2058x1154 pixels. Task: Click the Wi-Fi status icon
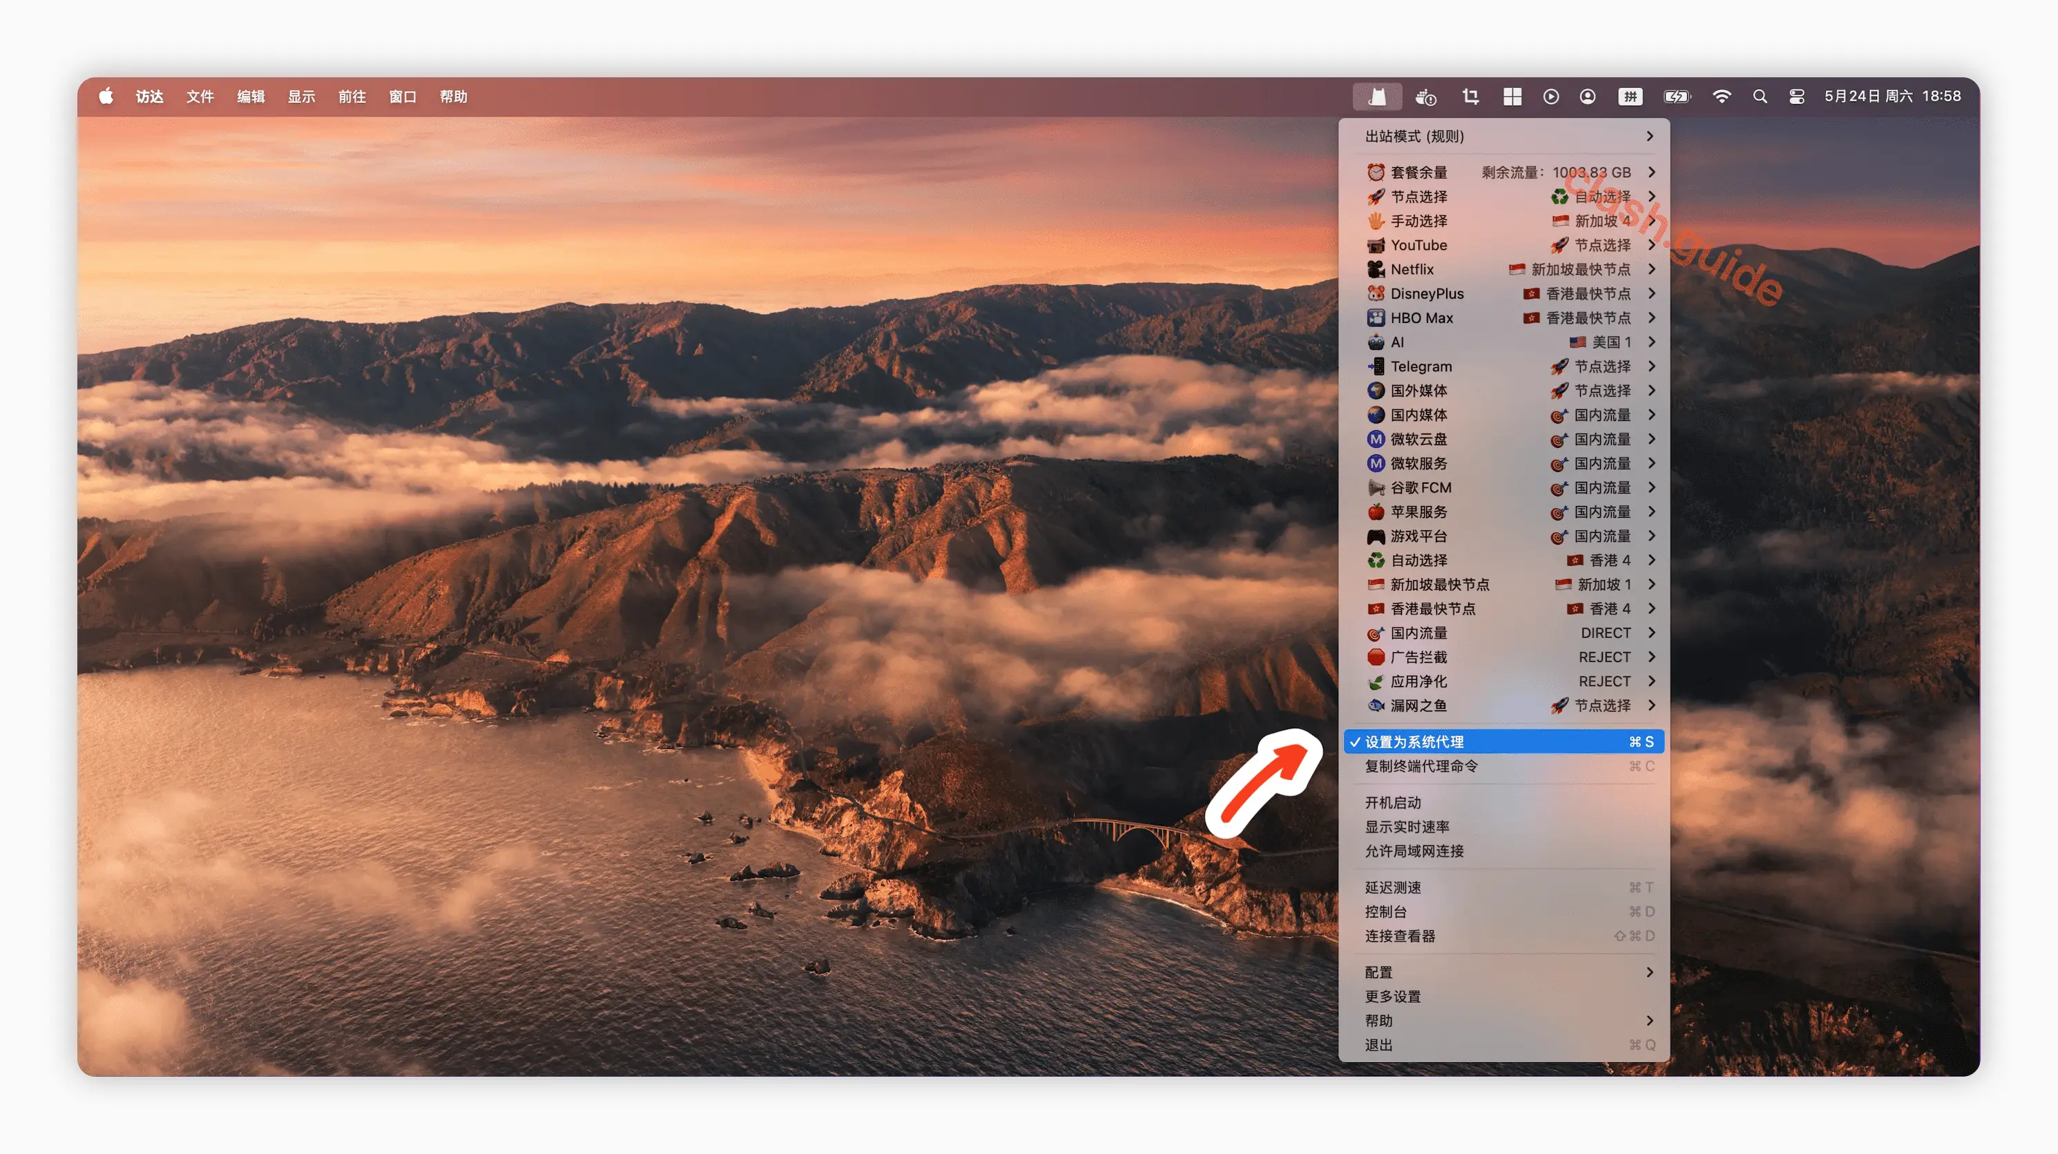click(x=1722, y=96)
